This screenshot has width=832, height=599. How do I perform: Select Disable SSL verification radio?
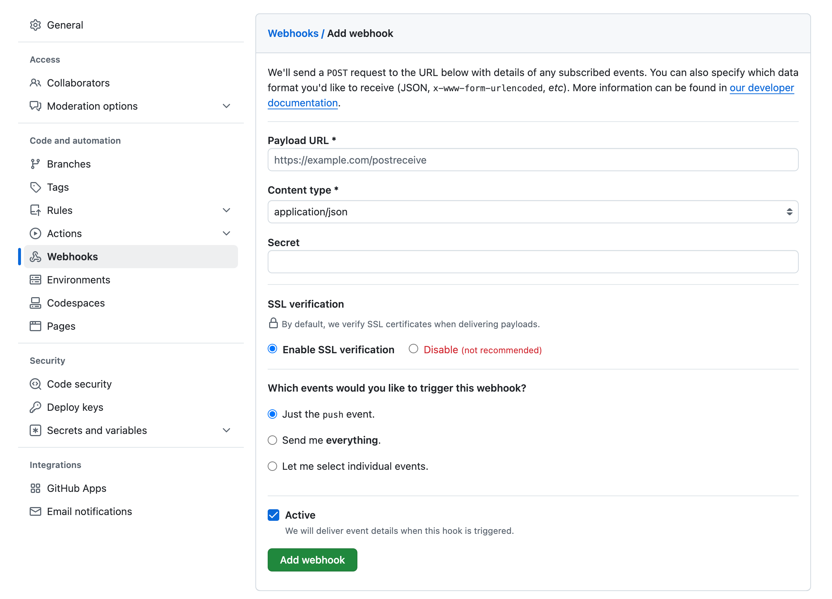pos(413,349)
